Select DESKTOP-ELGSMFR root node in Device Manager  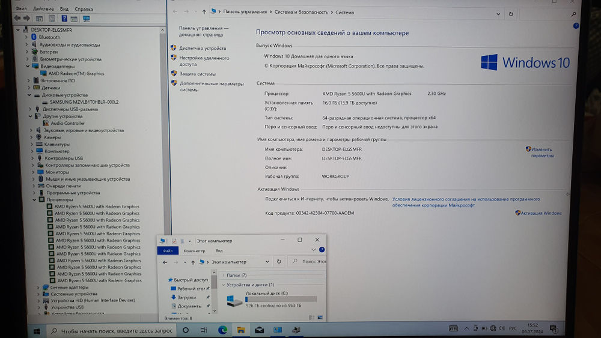pos(51,30)
